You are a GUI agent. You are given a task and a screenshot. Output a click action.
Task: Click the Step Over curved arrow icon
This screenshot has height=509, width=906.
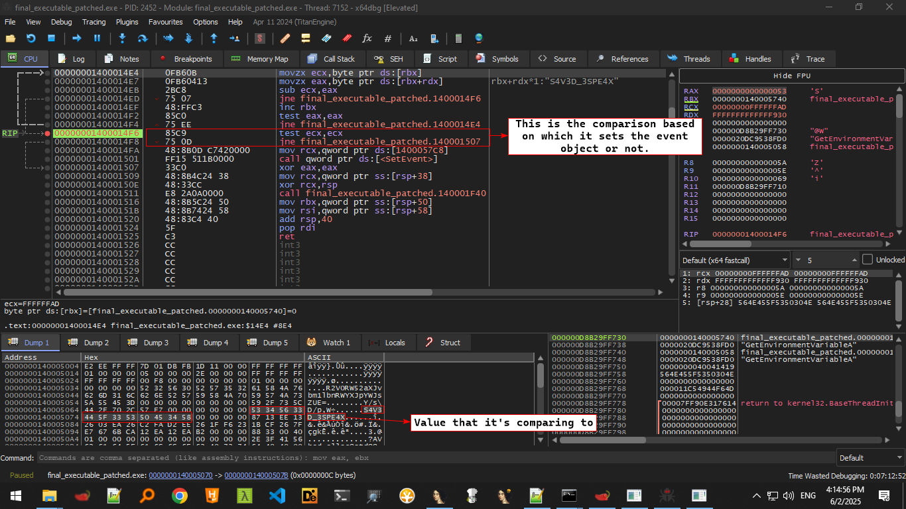[x=142, y=38]
